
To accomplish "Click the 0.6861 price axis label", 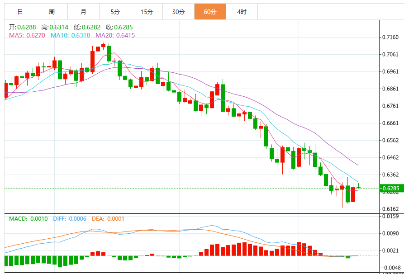I will 390,89.
